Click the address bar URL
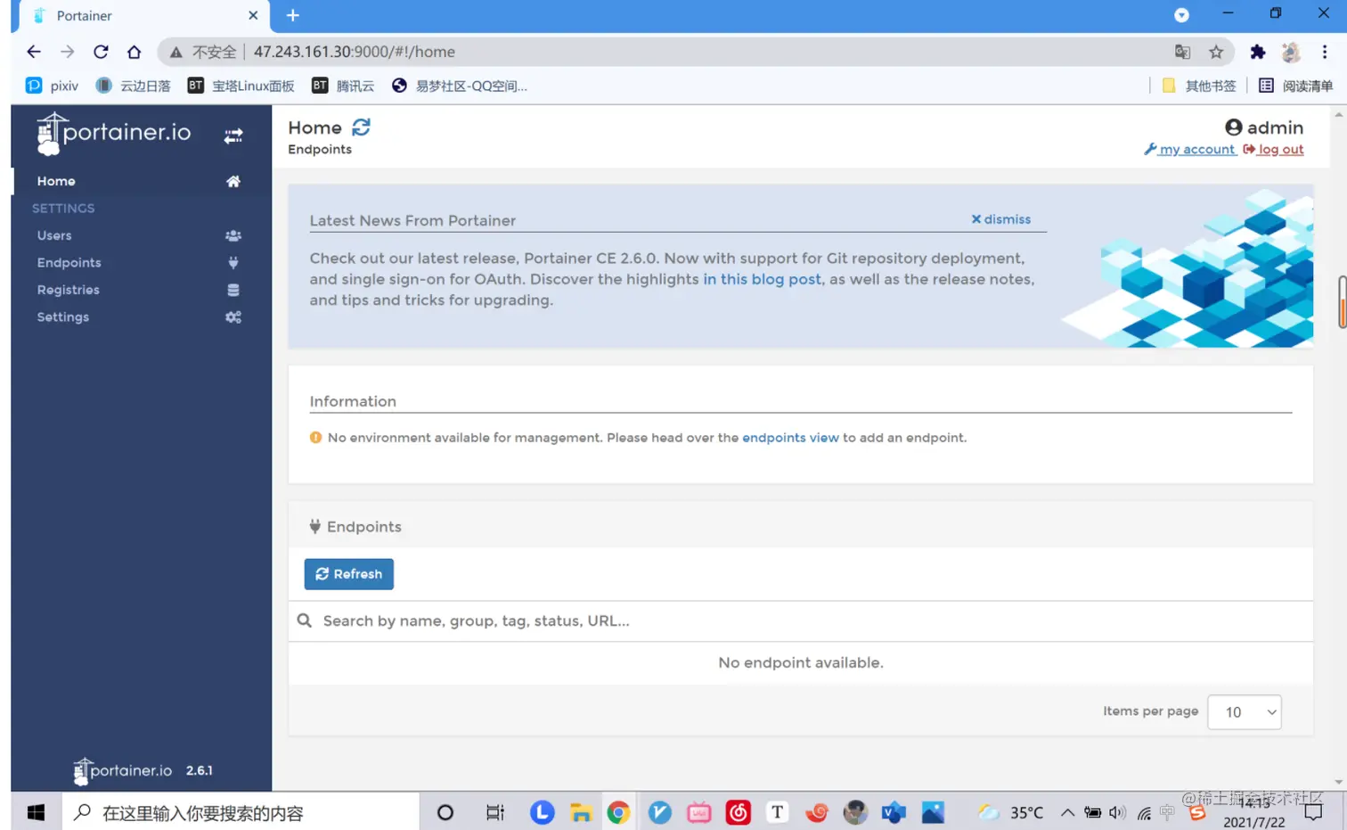 355,52
